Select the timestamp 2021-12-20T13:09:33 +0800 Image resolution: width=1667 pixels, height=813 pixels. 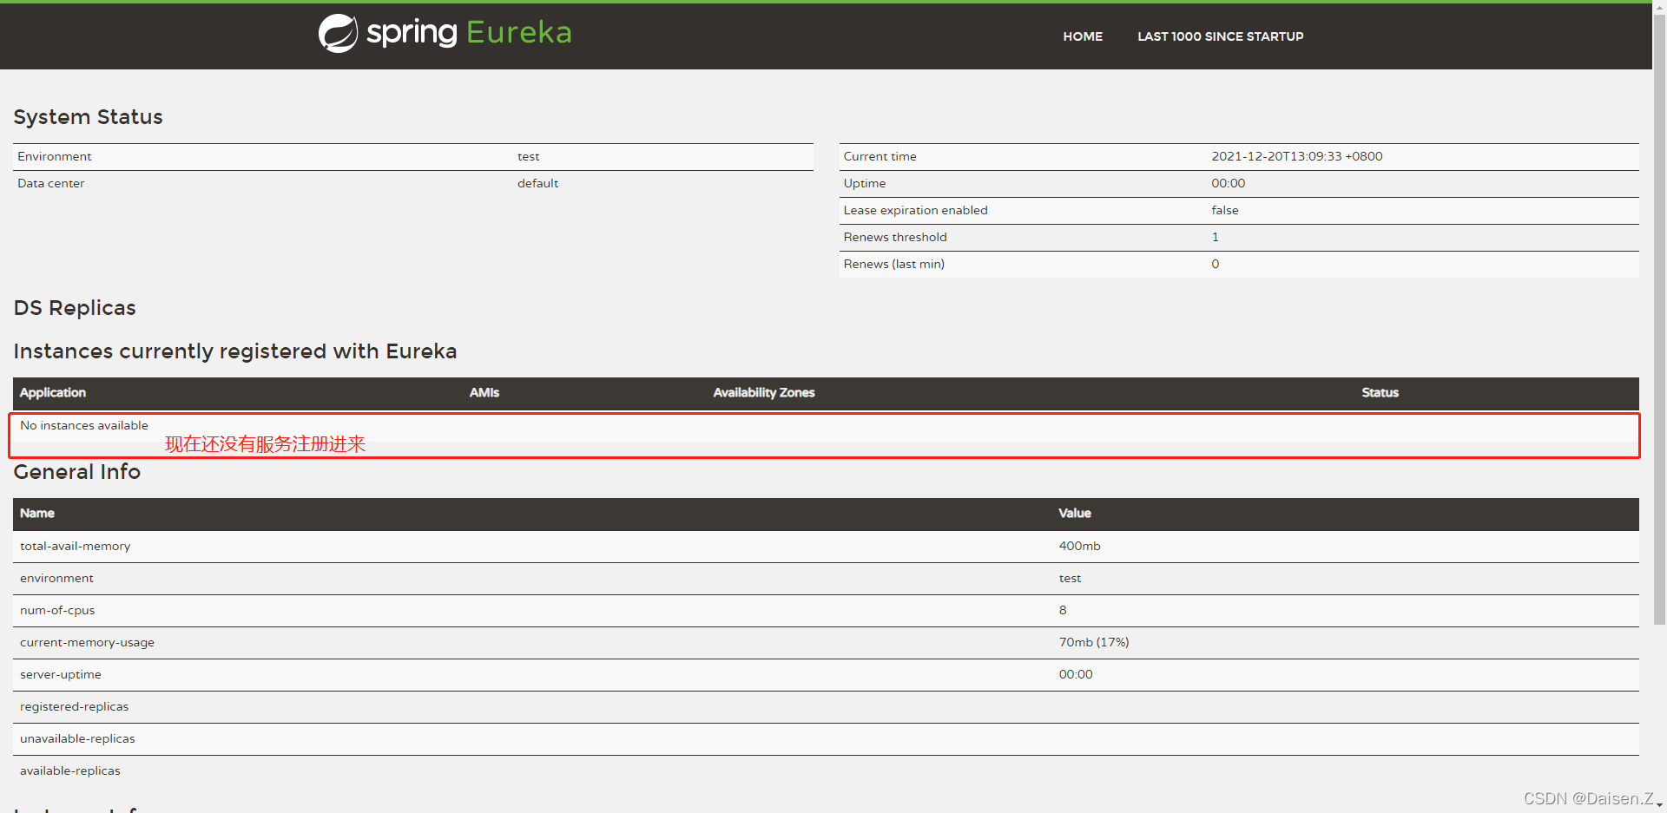(x=1297, y=156)
